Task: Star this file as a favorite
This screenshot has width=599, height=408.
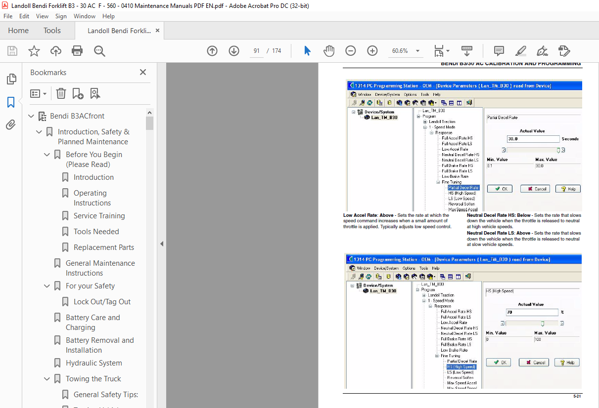Action: click(x=34, y=51)
